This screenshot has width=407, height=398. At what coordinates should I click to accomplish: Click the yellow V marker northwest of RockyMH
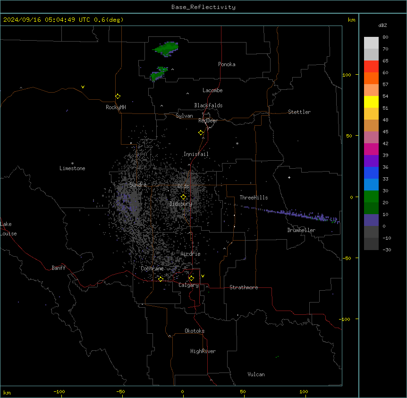pyautogui.click(x=83, y=87)
